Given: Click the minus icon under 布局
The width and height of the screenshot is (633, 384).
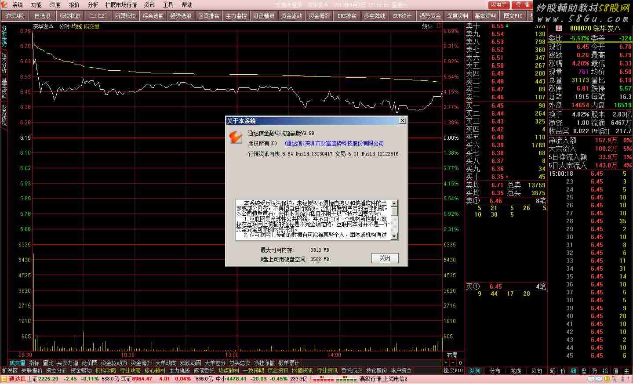Looking at the screenshot, I should pyautogui.click(x=453, y=363).
